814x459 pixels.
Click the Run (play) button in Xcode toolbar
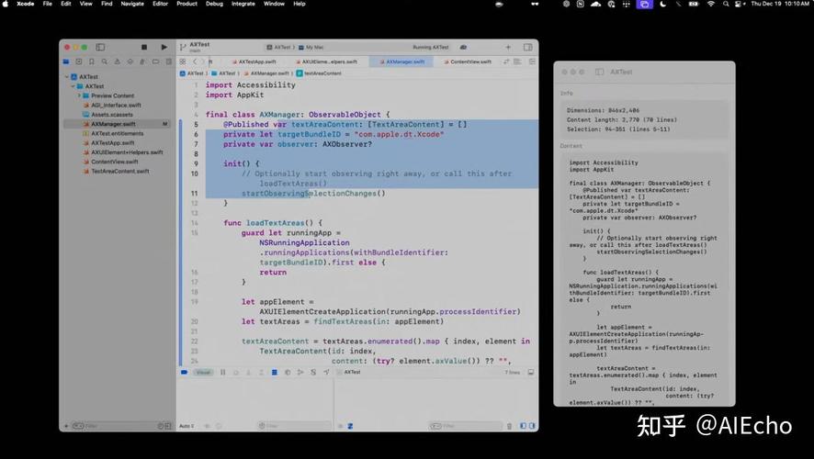(x=164, y=47)
